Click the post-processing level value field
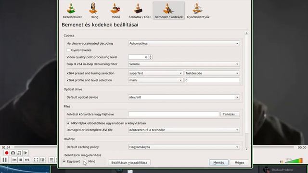The height and width of the screenshot is (173, 308). (x=139, y=57)
